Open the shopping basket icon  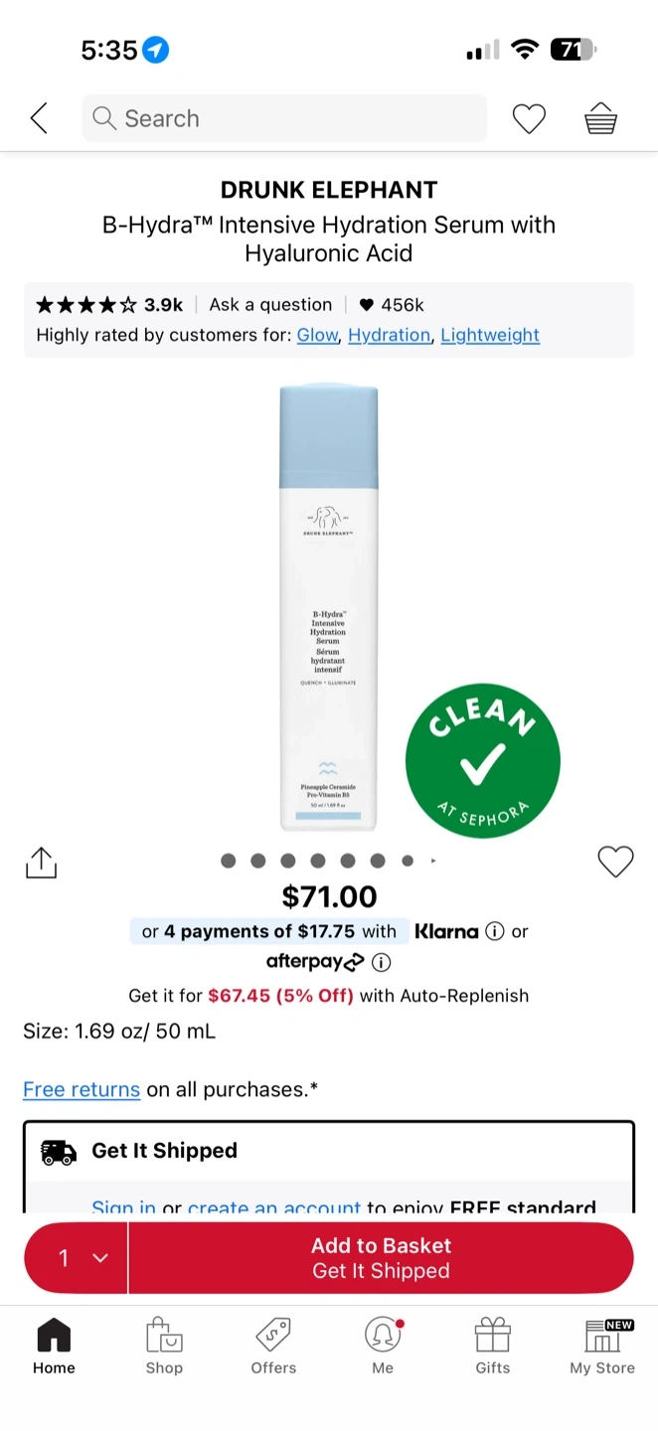coord(600,119)
